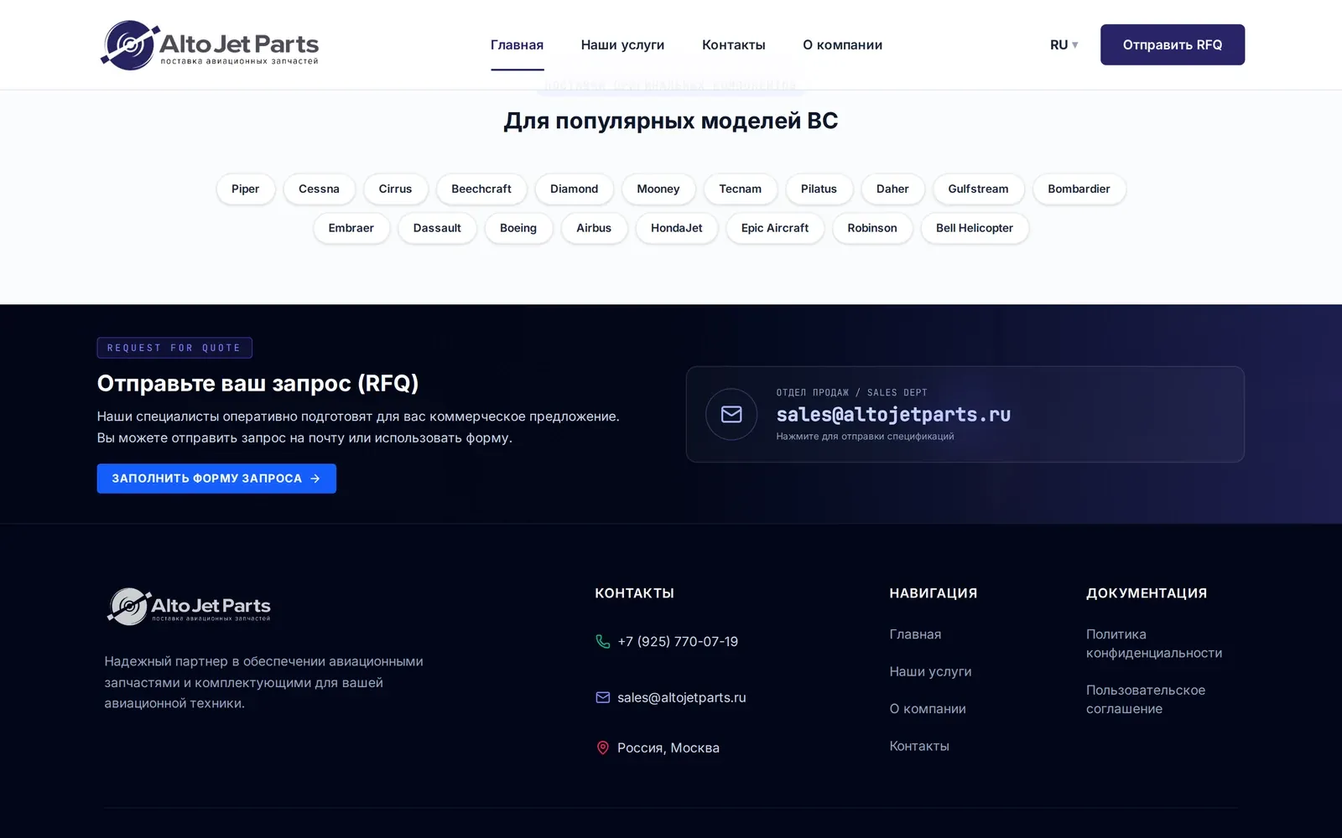Screen dimensions: 1342x838
Task: Click heading Для популярных моделей ВС
Action: coord(671,121)
